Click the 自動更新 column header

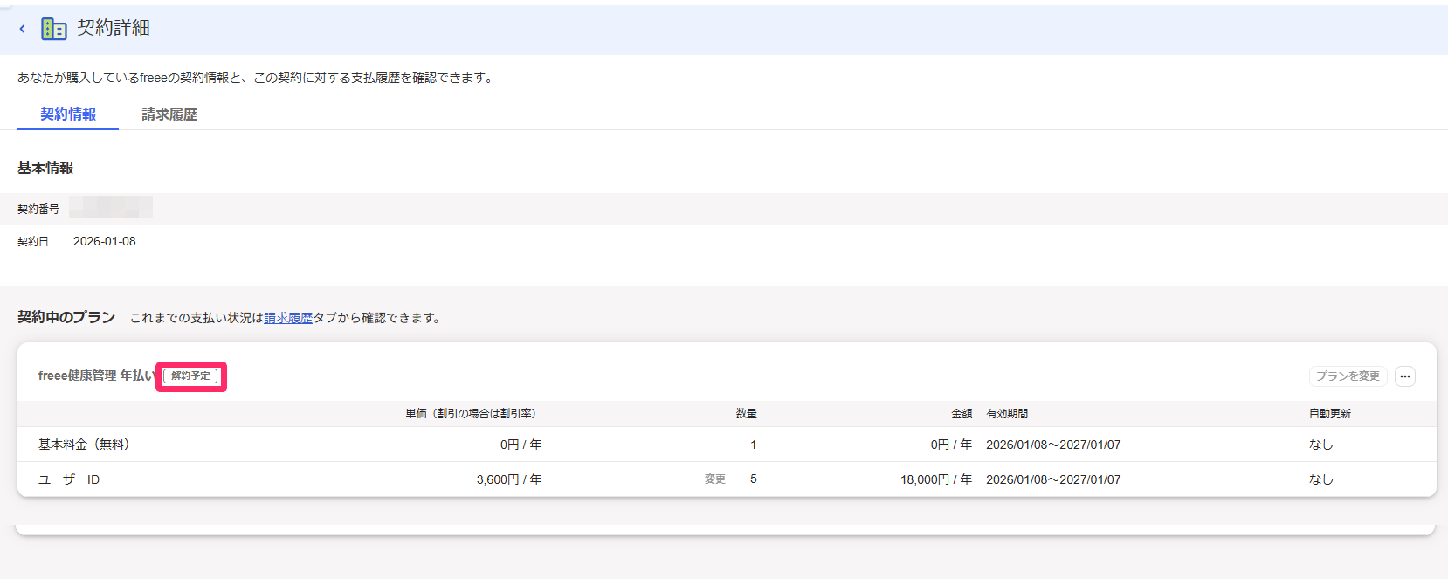coord(1330,414)
